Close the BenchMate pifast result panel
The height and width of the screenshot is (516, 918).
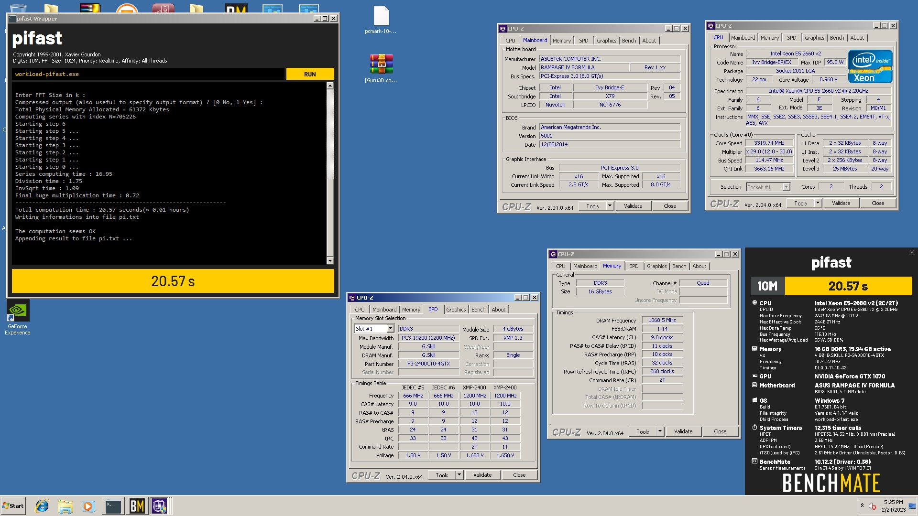point(911,253)
